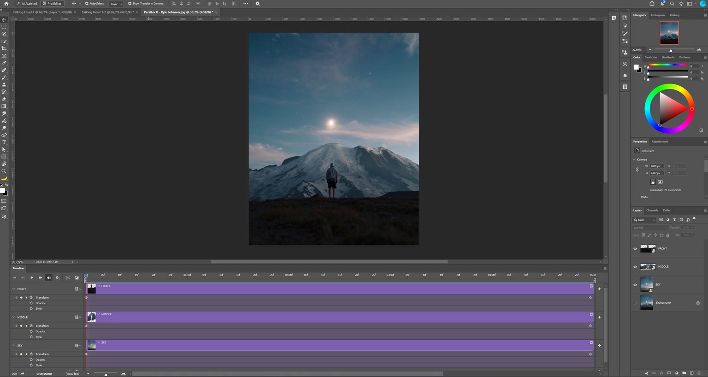Pick the Eyedropper tool
Image resolution: width=708 pixels, height=377 pixels.
coord(4,63)
